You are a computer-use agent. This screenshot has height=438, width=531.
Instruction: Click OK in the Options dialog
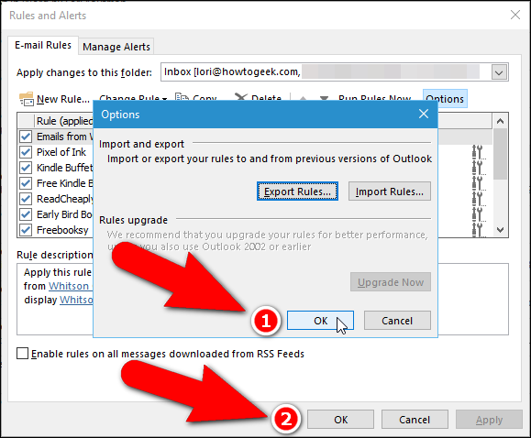320,320
